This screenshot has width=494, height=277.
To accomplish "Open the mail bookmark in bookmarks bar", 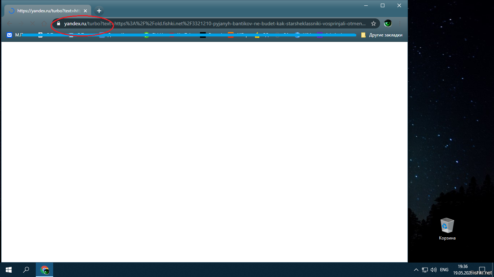I will (14, 35).
